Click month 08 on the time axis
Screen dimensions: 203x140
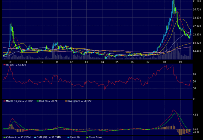[x=165, y=62]
